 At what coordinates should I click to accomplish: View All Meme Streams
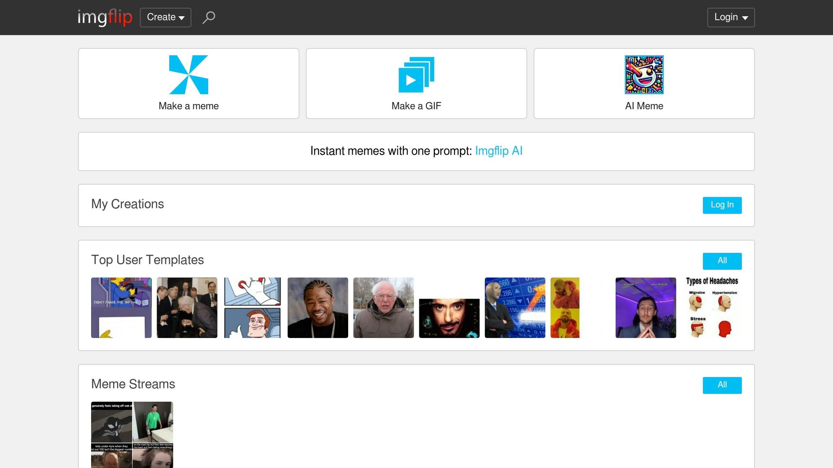click(722, 385)
